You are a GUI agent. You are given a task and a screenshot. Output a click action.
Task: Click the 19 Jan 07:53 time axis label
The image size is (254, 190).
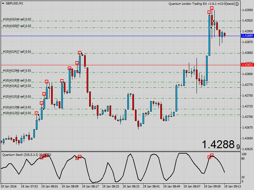click(x=29, y=187)
